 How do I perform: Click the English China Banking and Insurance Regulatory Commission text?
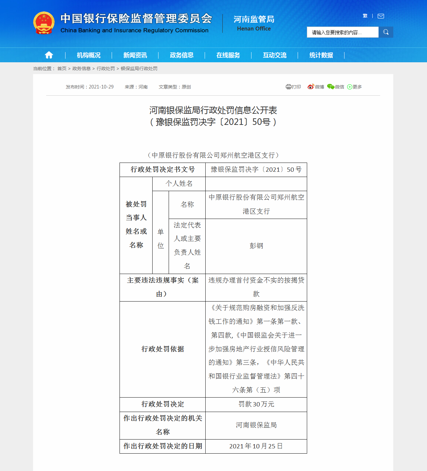pyautogui.click(x=135, y=30)
